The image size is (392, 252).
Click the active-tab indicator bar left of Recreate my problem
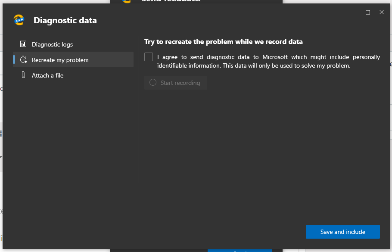click(14, 60)
